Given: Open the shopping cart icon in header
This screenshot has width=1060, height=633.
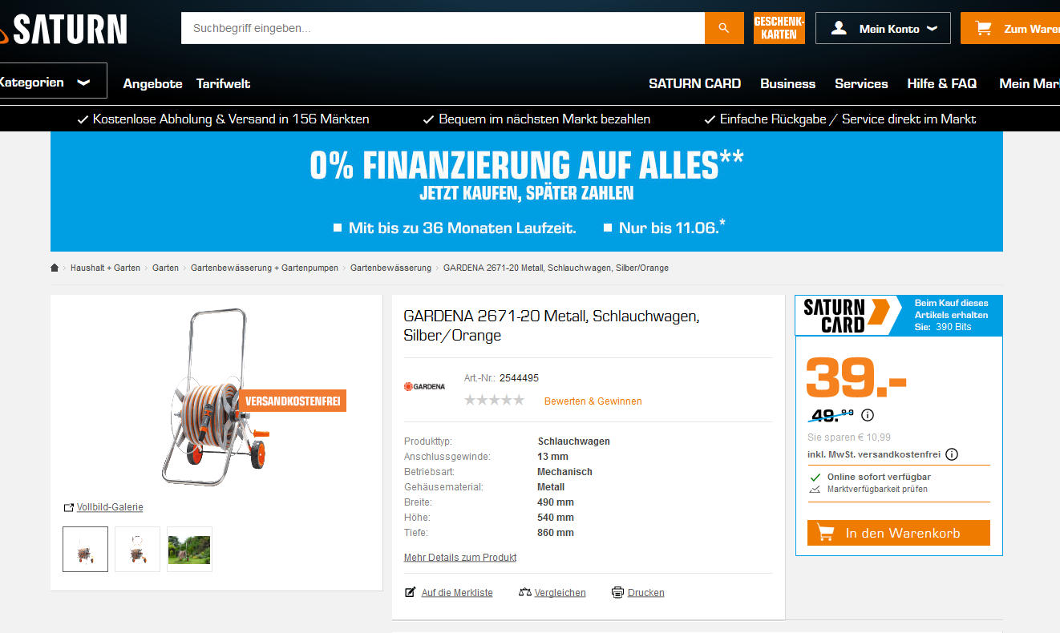Looking at the screenshot, I should point(982,28).
